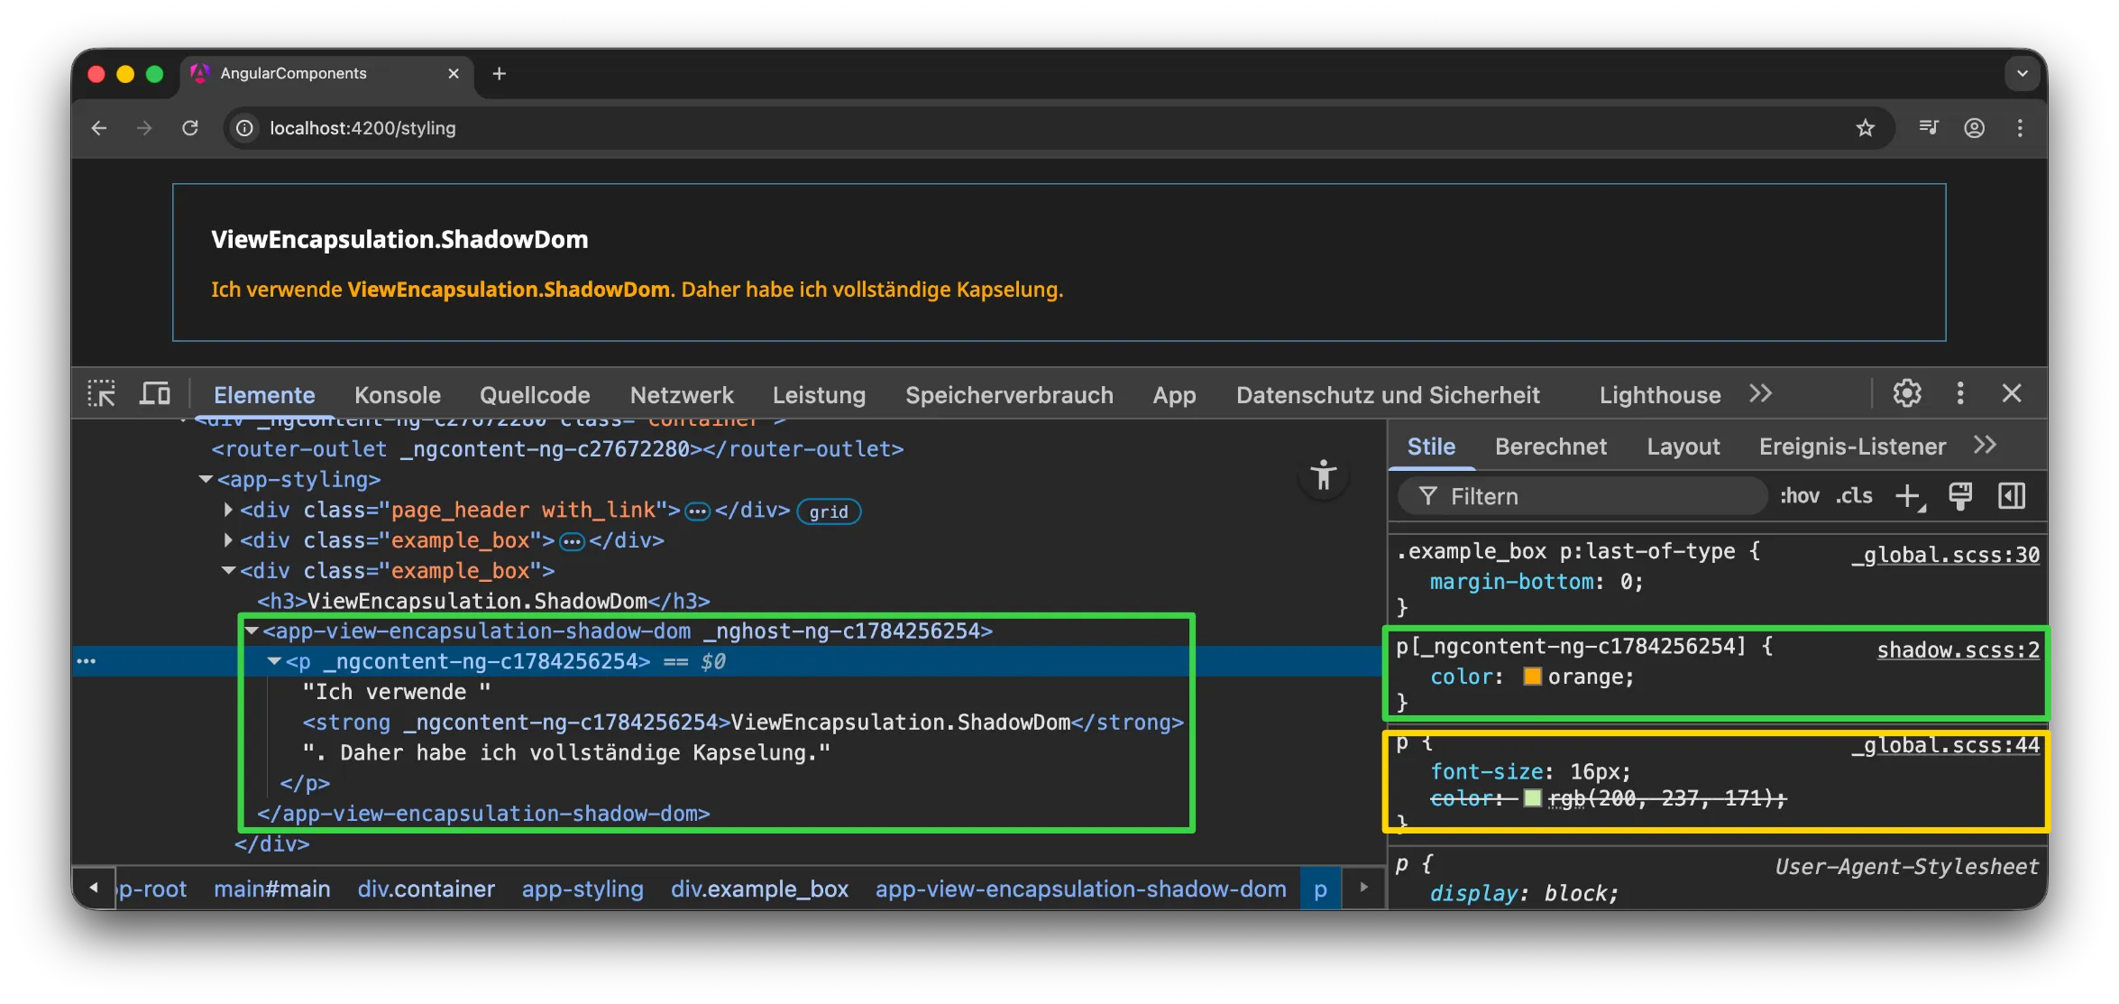The image size is (2119, 1004).
Task: Open the DevTools three-dot customize menu
Action: coord(1959,394)
